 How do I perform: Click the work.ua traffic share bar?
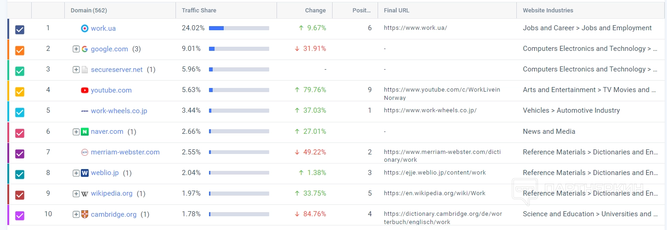pyautogui.click(x=239, y=28)
